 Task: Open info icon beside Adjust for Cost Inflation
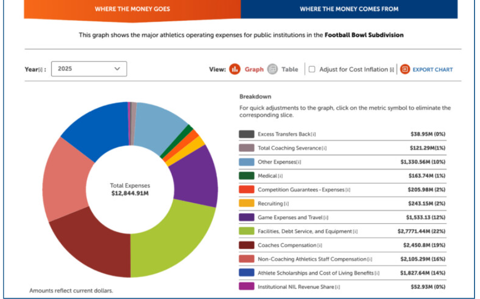click(392, 70)
